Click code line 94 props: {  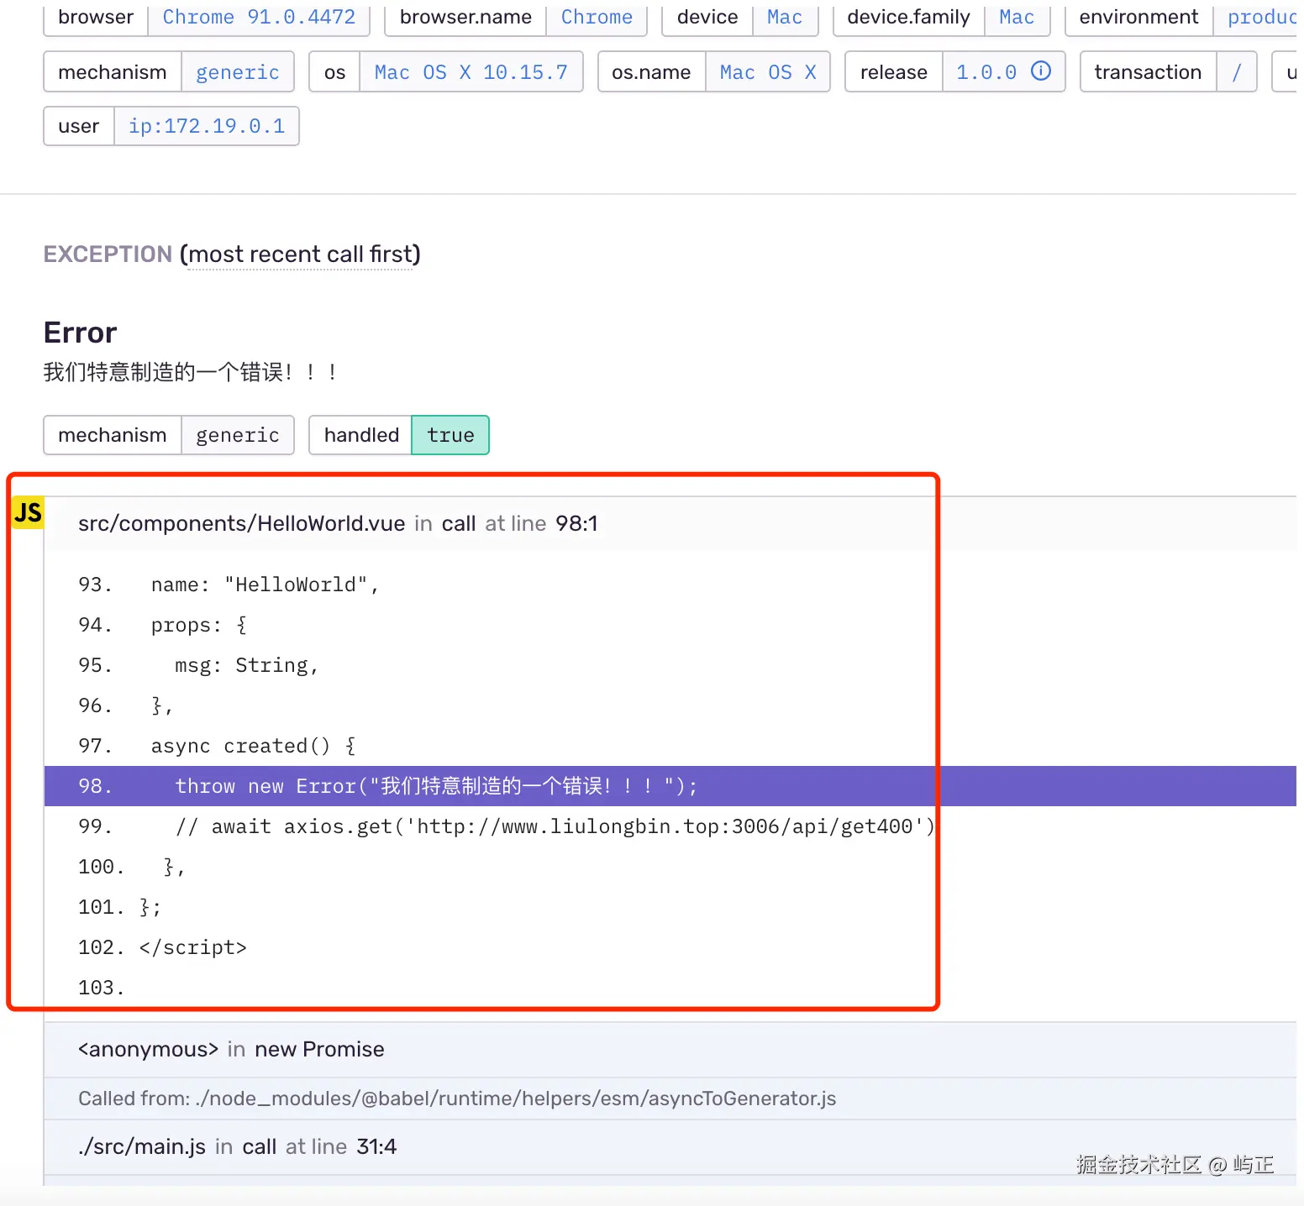[x=670, y=625]
